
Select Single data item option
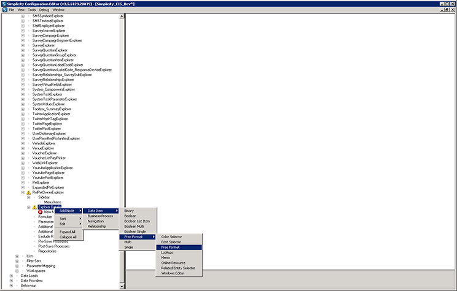138,248
